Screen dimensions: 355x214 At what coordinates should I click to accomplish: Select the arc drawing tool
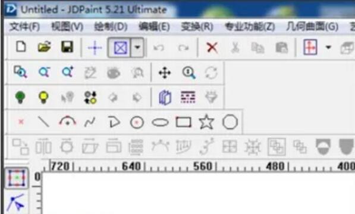(67, 121)
